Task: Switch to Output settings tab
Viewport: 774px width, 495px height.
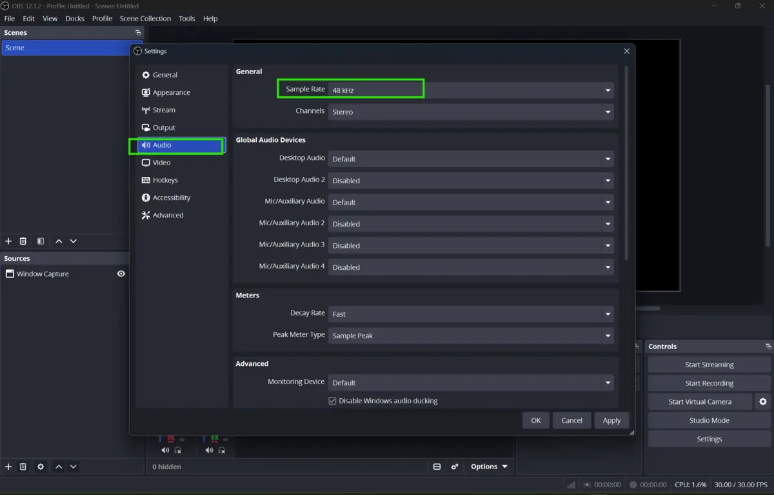Action: point(182,128)
